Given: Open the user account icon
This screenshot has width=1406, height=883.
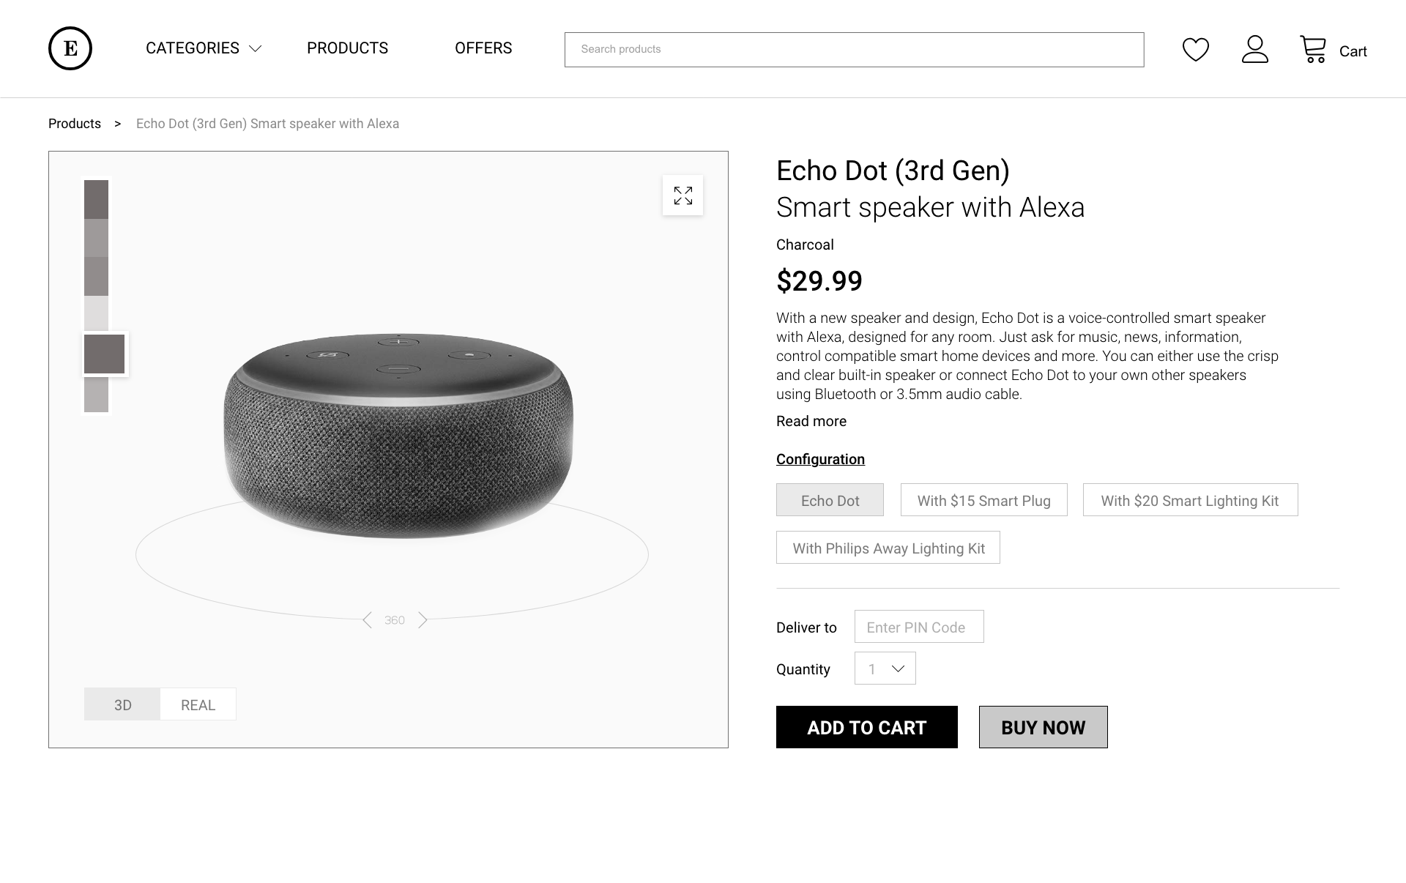Looking at the screenshot, I should (1254, 49).
